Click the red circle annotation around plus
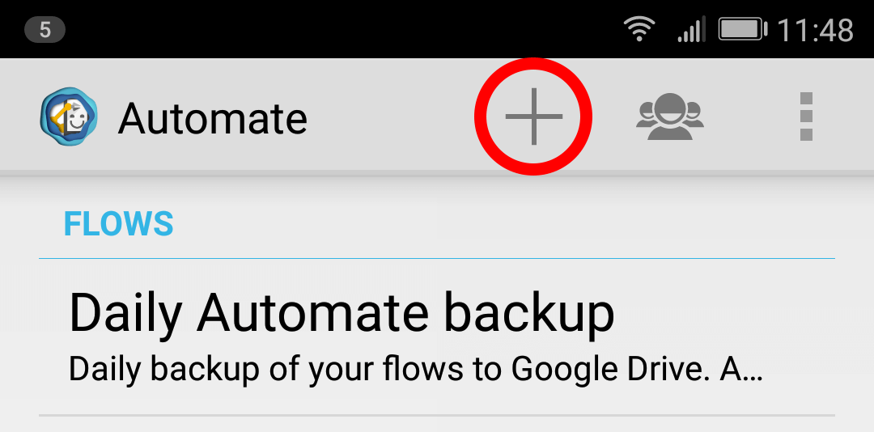 pyautogui.click(x=533, y=116)
